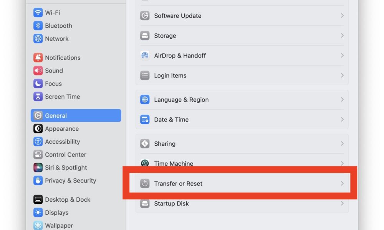Screen dimensions: 384x230
Task: Click the Siri & Spotlight icon
Action: pyautogui.click(x=38, y=168)
